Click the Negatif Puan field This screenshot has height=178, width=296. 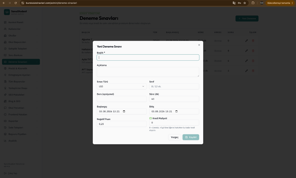pyautogui.click(x=122, y=124)
